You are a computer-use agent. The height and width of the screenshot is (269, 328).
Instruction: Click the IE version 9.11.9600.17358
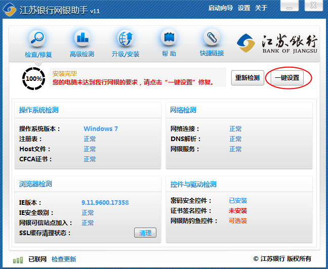tap(105, 203)
